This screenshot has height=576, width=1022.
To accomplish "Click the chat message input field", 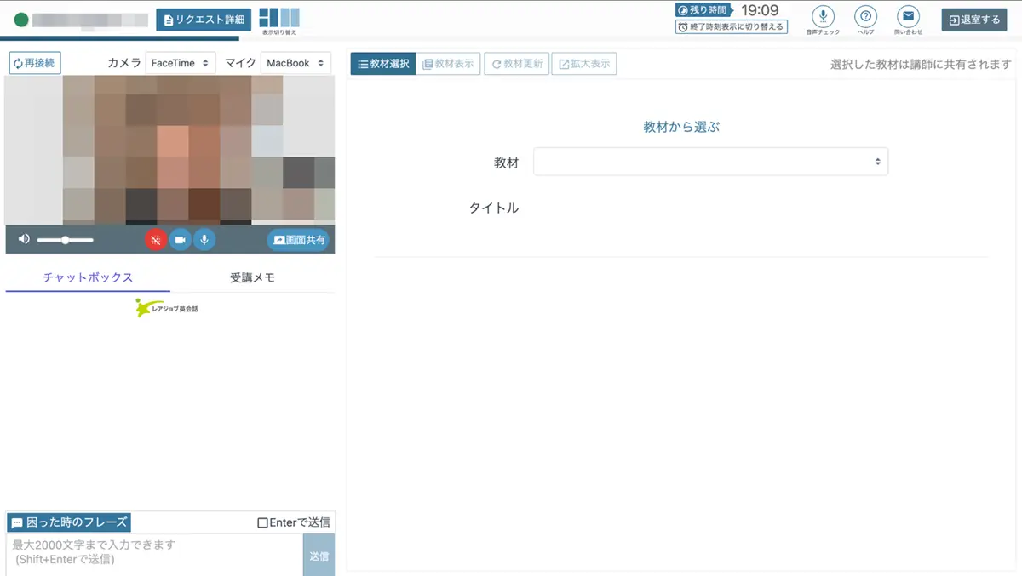I will tap(153, 552).
